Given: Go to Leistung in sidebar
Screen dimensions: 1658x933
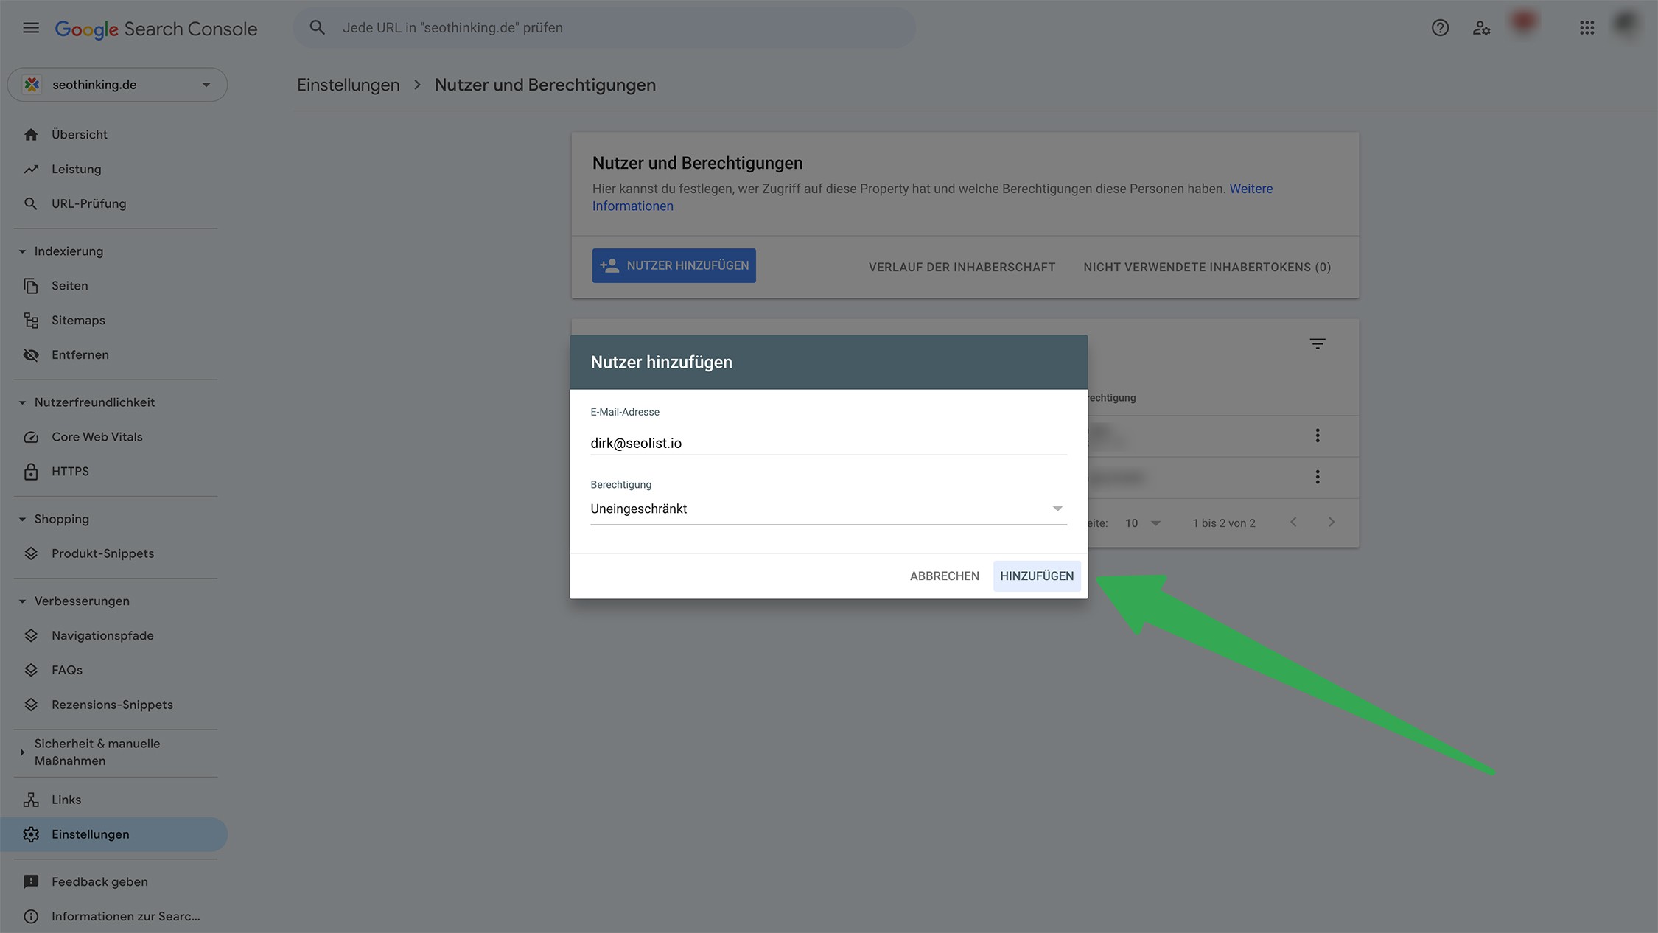Looking at the screenshot, I should 76,169.
